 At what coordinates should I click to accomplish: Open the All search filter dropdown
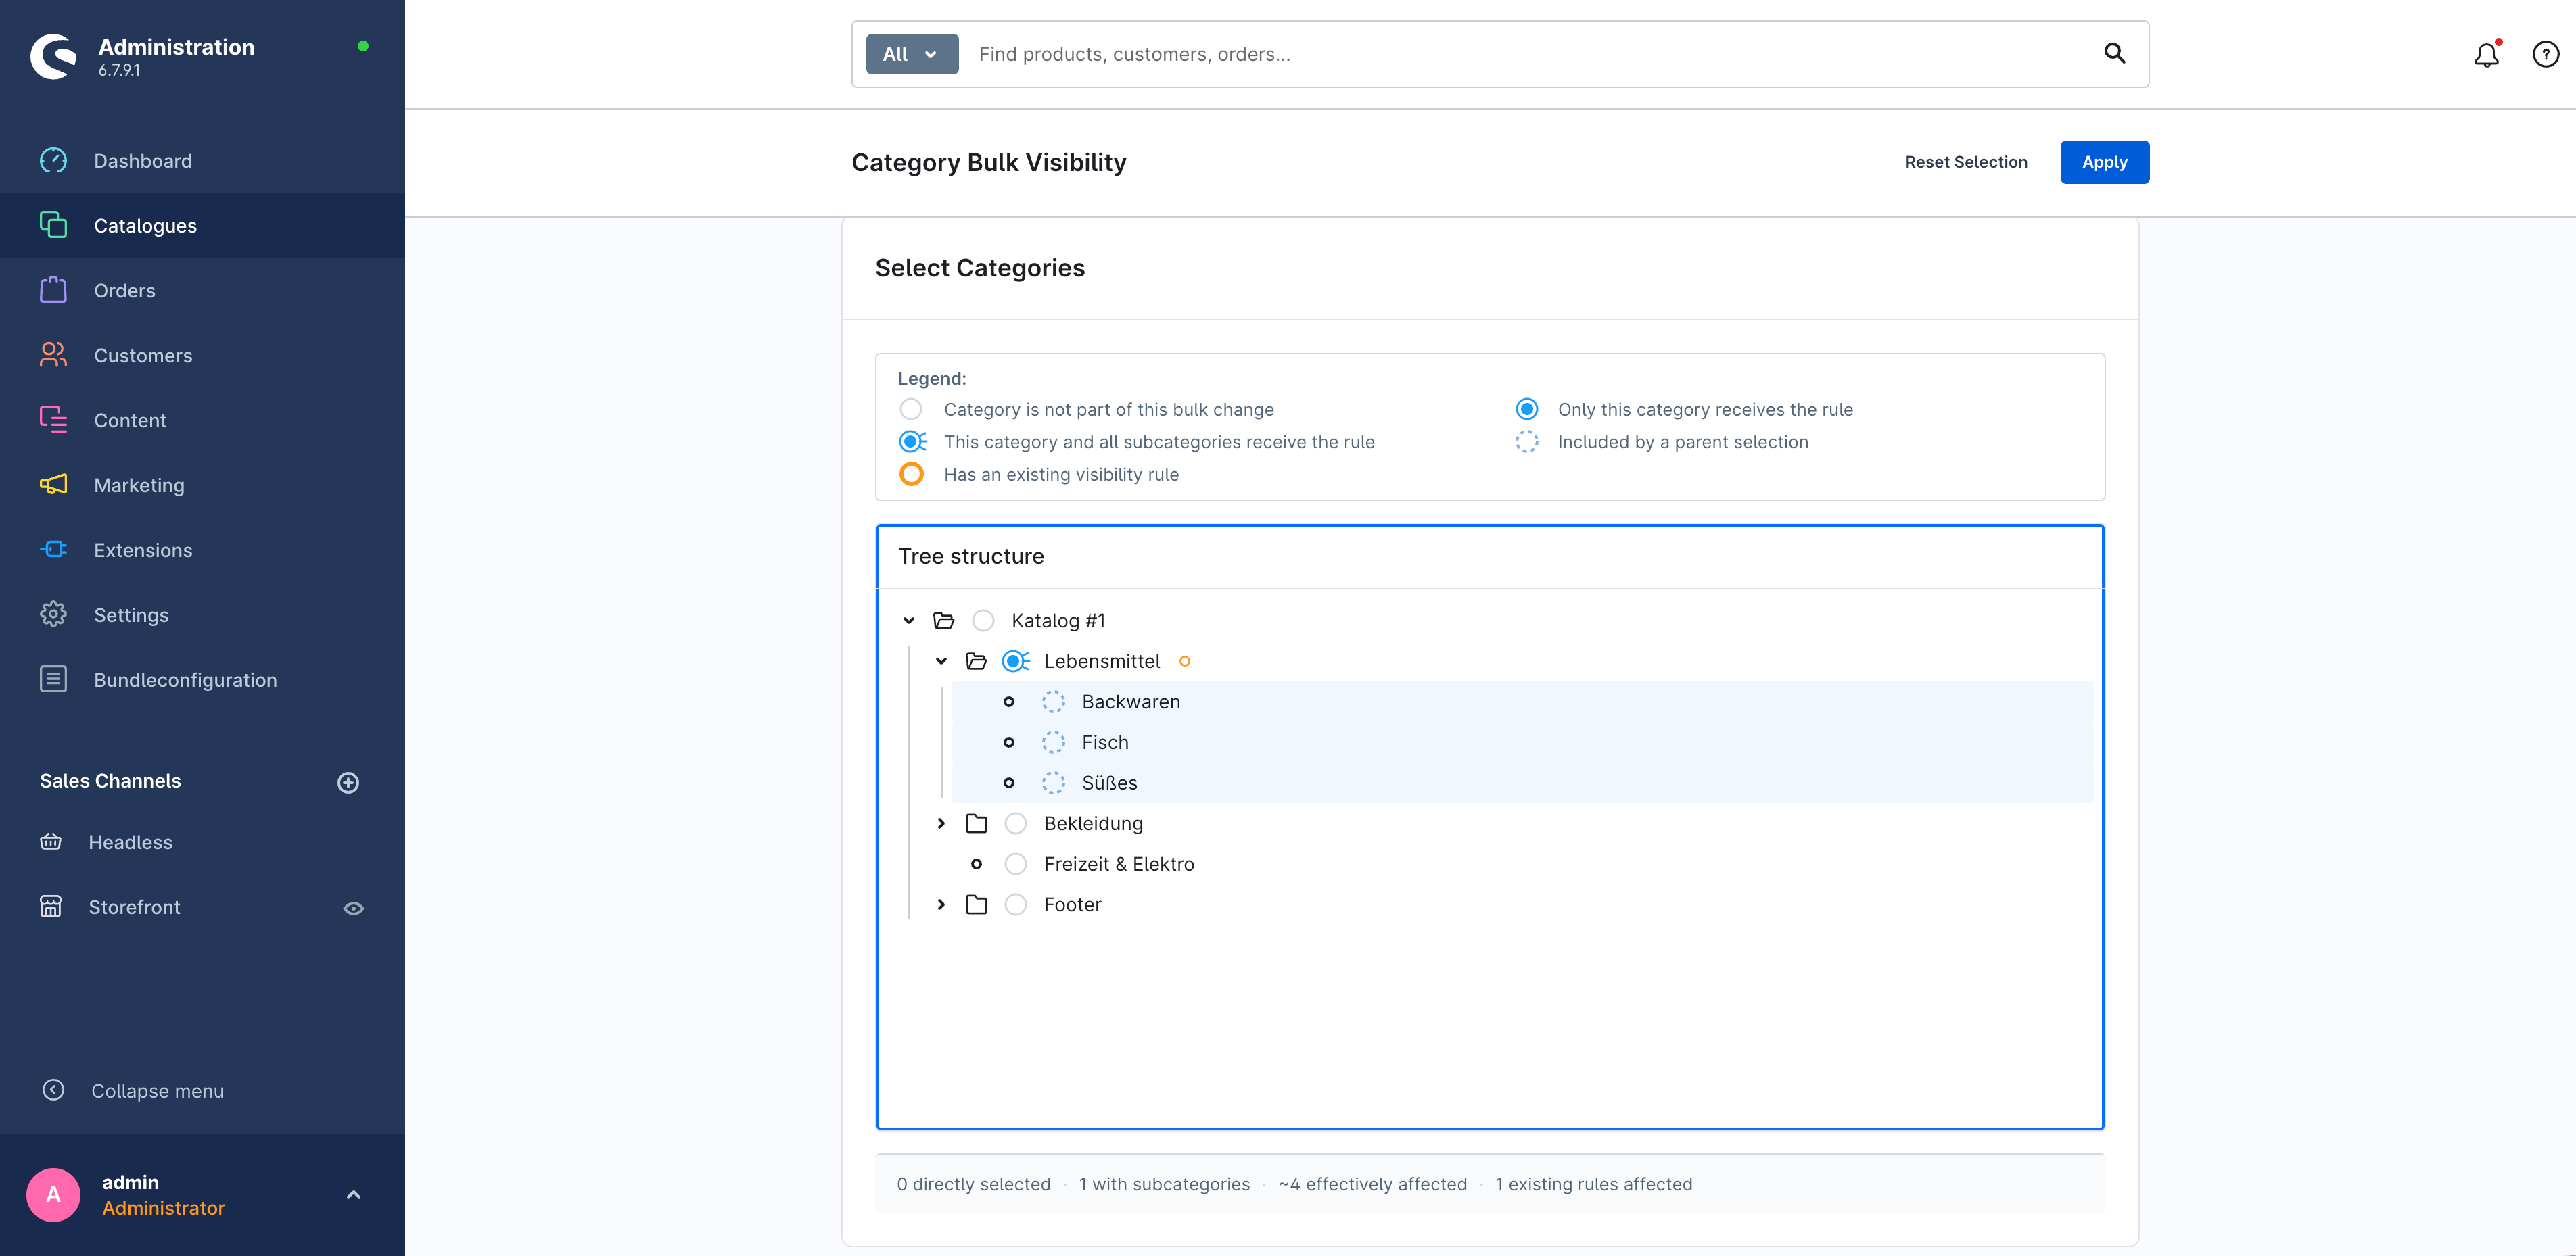click(911, 54)
